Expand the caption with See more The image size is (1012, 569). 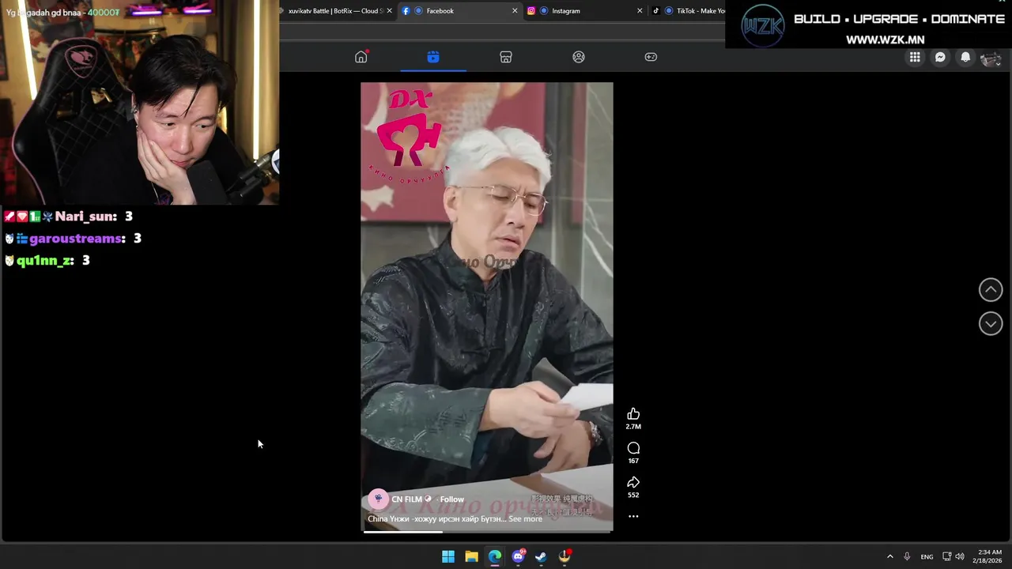[525, 519]
